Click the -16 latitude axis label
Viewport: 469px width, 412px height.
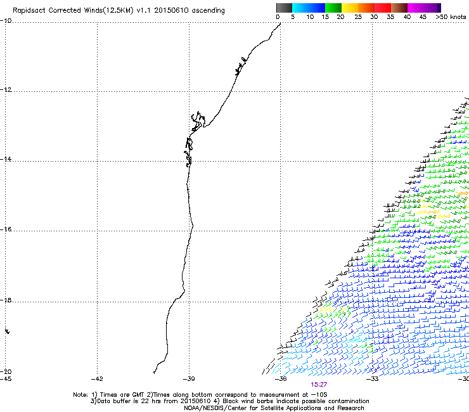(x=6, y=229)
